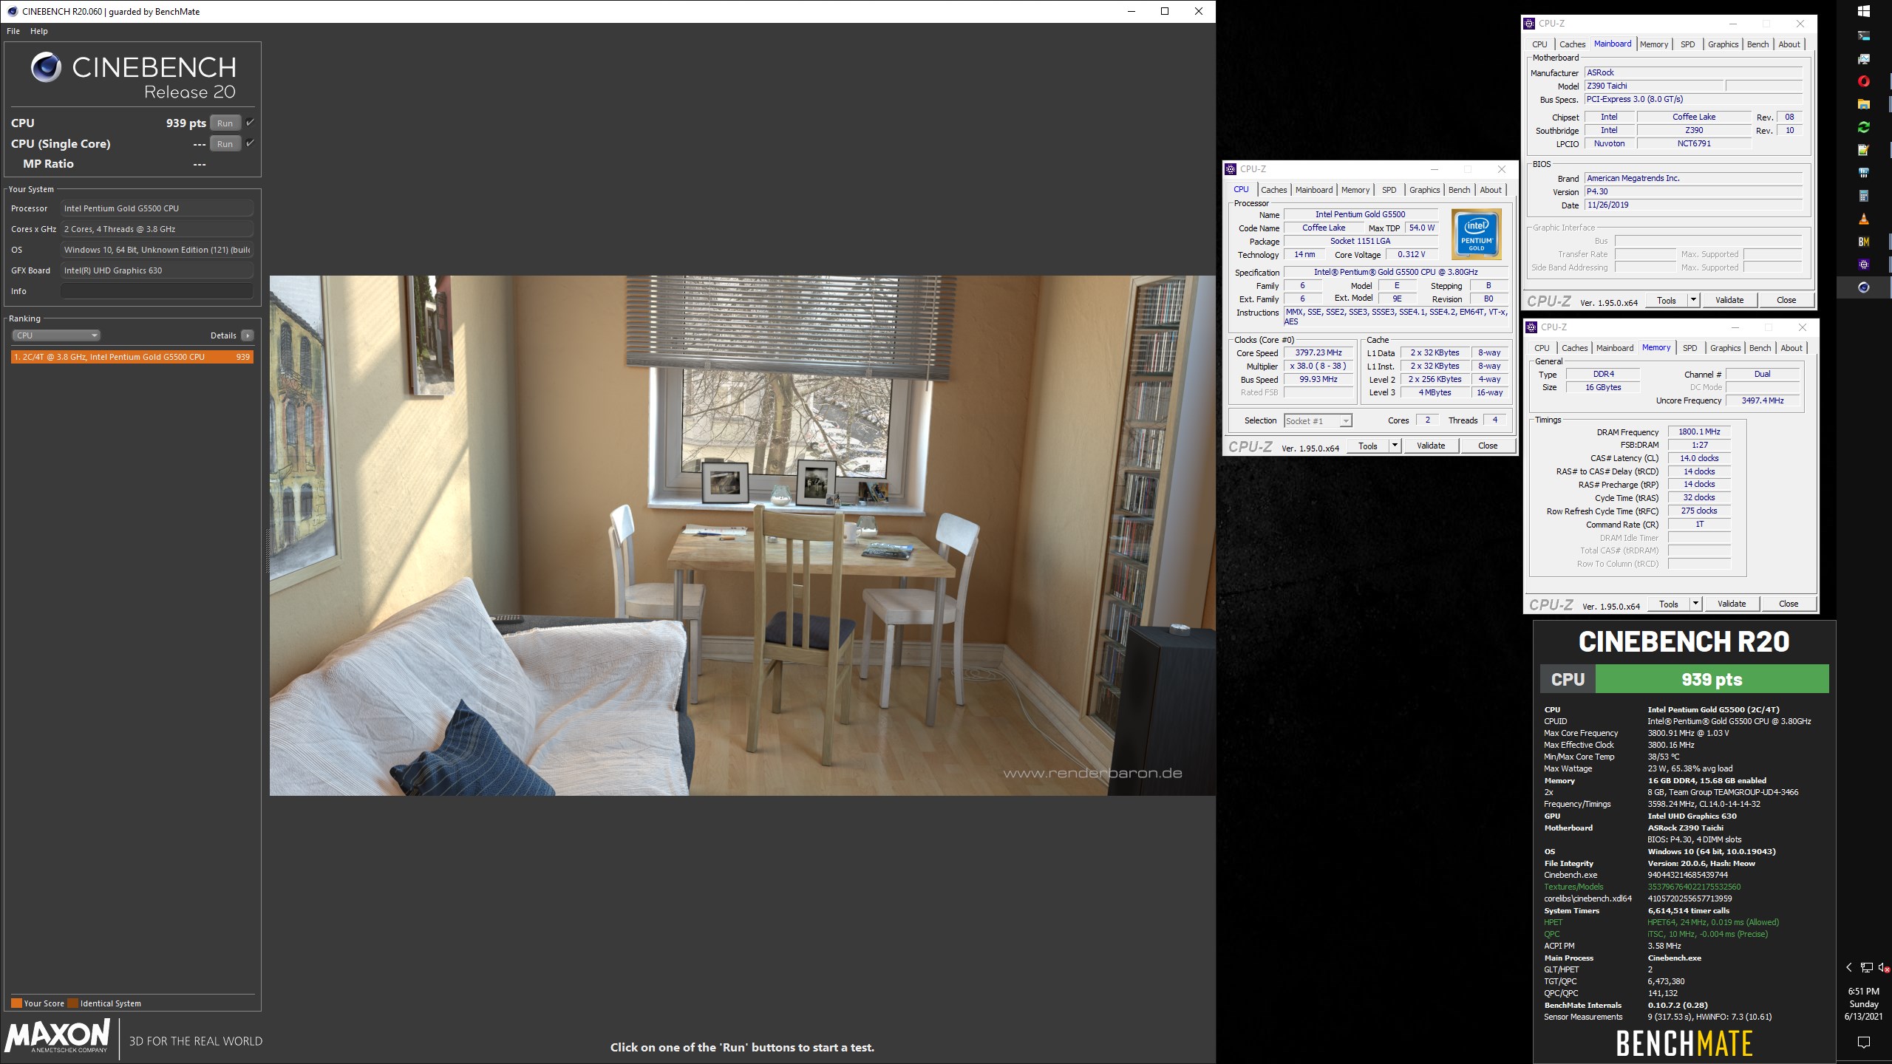Switch to the BenchMate taskbar icon

click(x=1863, y=242)
